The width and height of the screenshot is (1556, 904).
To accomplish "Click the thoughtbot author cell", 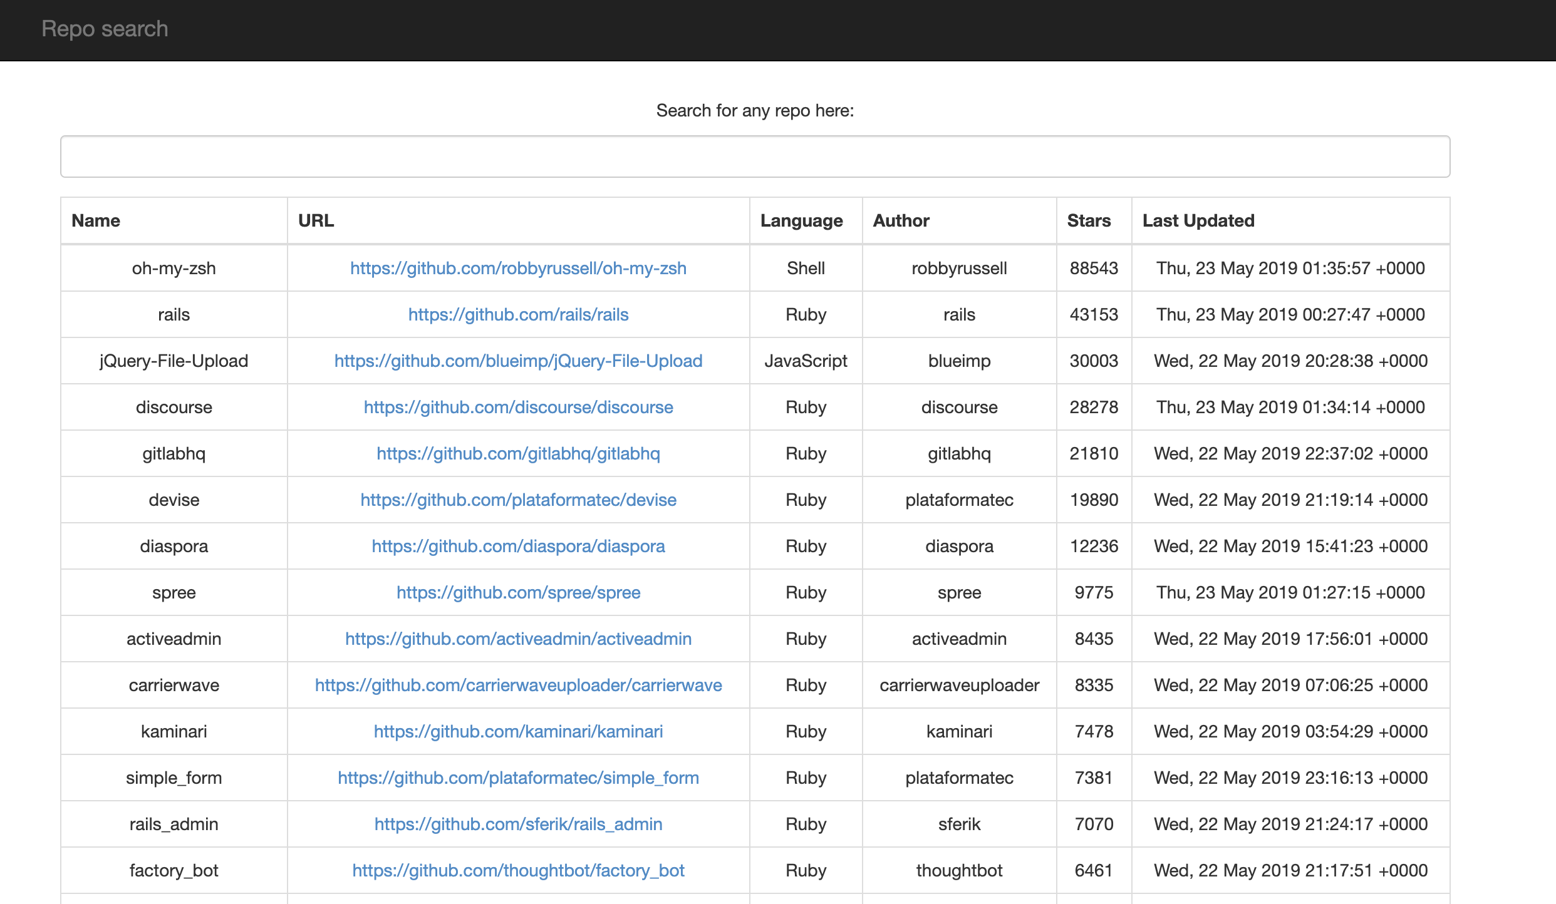I will tap(959, 870).
